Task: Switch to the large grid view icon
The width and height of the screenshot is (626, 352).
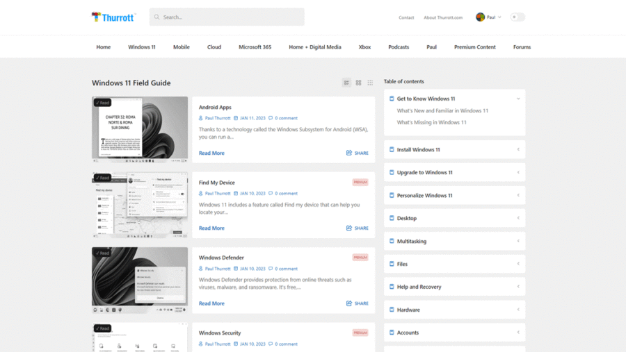Action: pos(358,83)
